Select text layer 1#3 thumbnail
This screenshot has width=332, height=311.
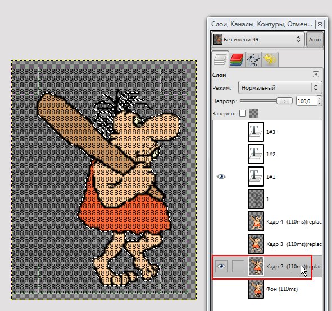pyautogui.click(x=256, y=132)
